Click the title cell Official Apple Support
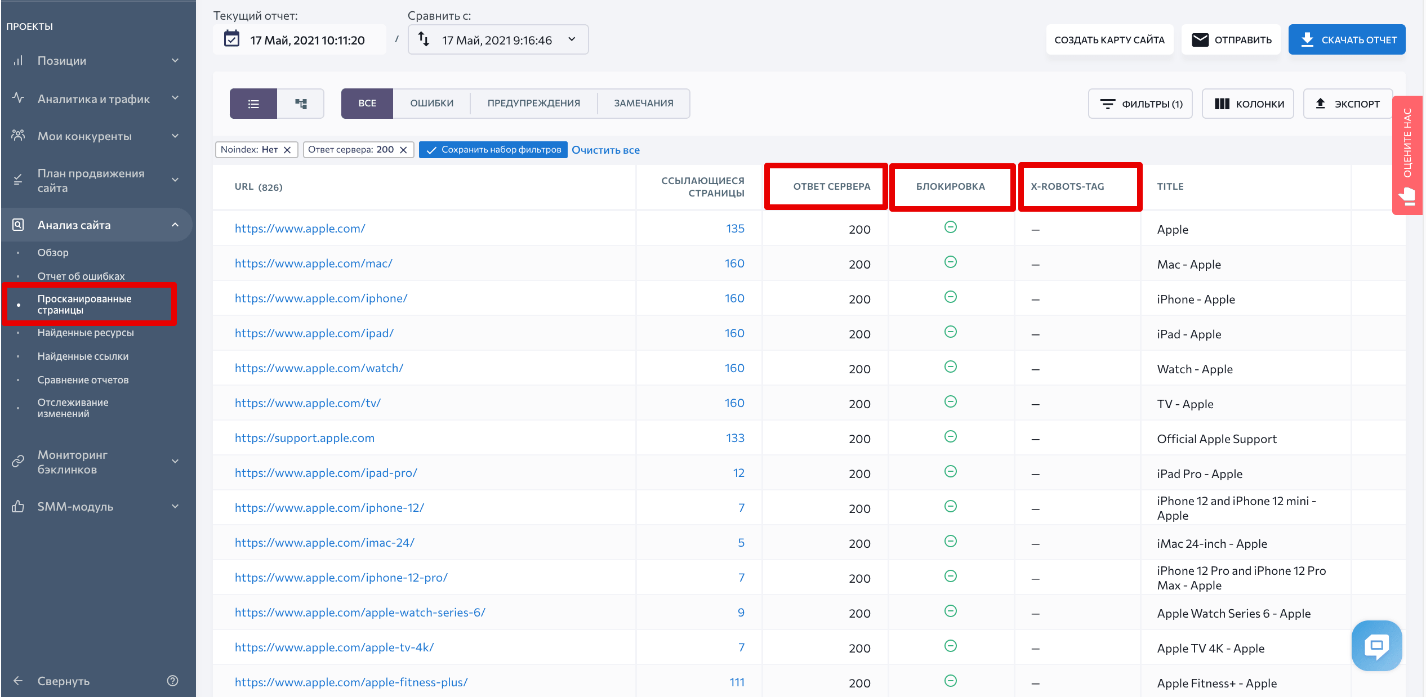 pos(1216,439)
